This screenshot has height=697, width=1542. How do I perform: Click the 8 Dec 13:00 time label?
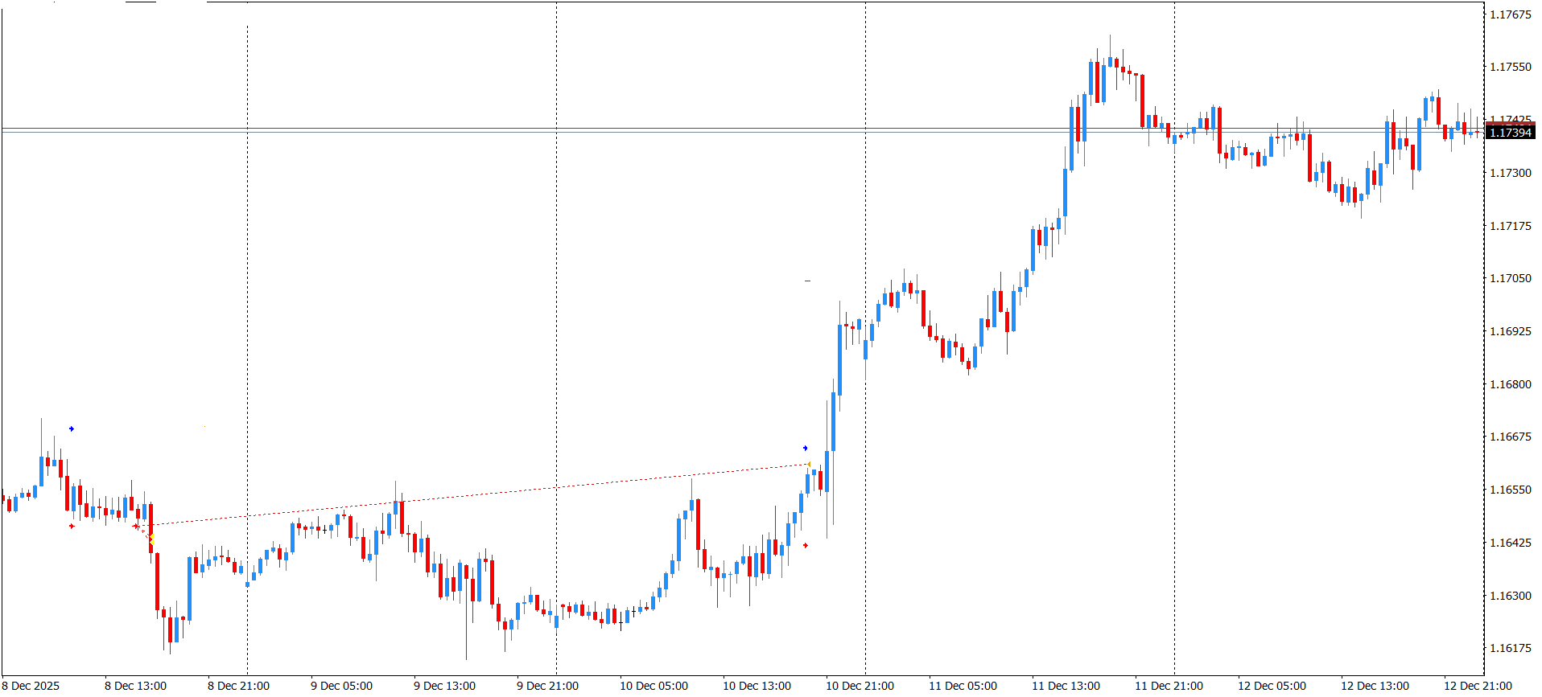(135, 686)
